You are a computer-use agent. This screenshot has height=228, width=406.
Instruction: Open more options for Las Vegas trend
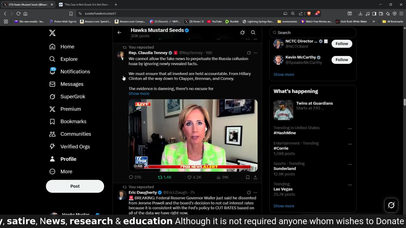click(350, 185)
